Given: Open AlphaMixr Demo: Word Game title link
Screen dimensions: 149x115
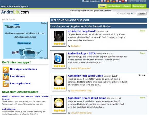Looking at the screenshot, I should click(87, 98).
